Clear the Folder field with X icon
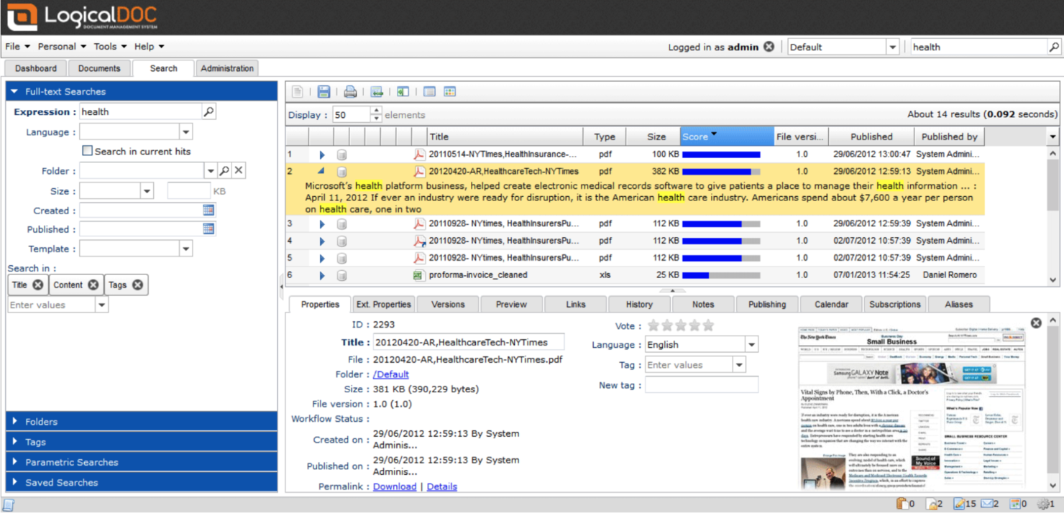 239,171
